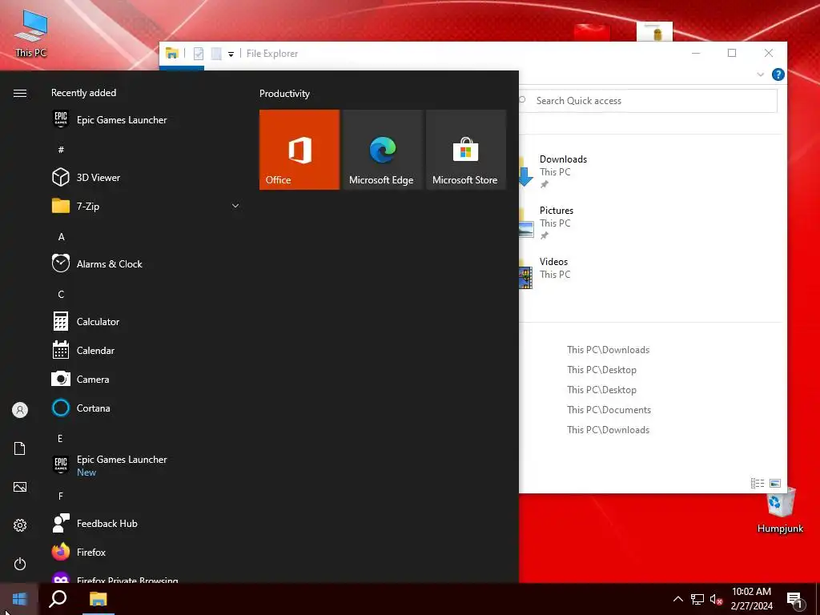Open Pictures from Start sidebar

click(20, 487)
